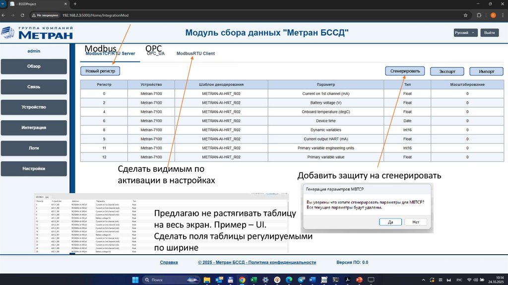
Task: Open PowerPoint from the taskbar
Action: click(x=359, y=280)
